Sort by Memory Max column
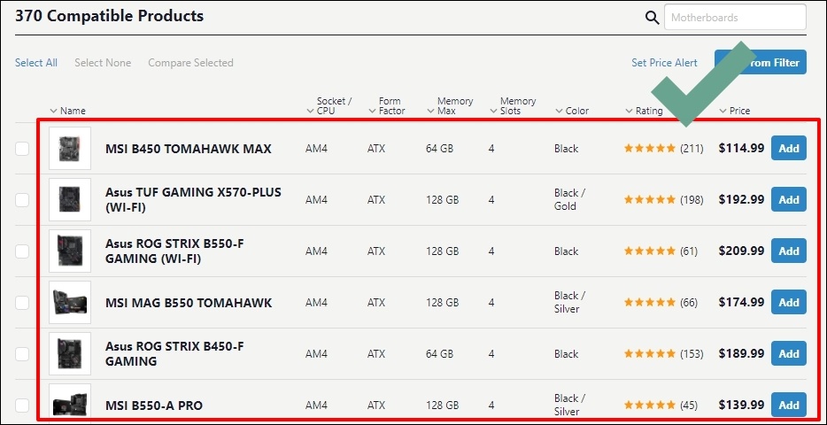Image resolution: width=827 pixels, height=425 pixels. [450, 106]
